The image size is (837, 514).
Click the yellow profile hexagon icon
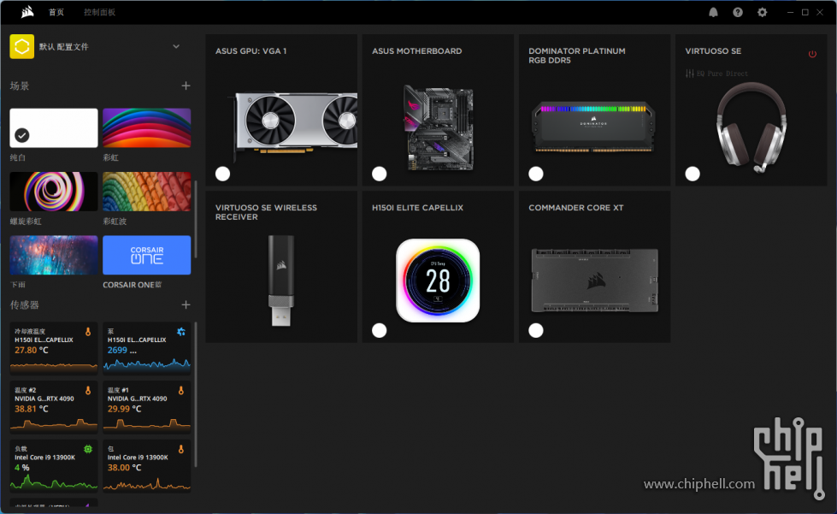(x=22, y=46)
